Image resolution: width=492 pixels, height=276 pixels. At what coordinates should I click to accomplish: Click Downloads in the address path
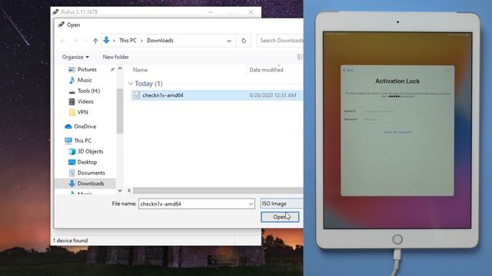pyautogui.click(x=160, y=41)
